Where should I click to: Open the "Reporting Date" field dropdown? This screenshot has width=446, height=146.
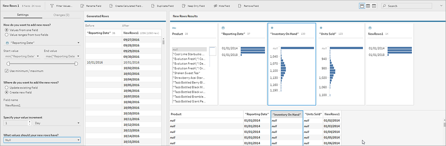pyautogui.click(x=42, y=43)
